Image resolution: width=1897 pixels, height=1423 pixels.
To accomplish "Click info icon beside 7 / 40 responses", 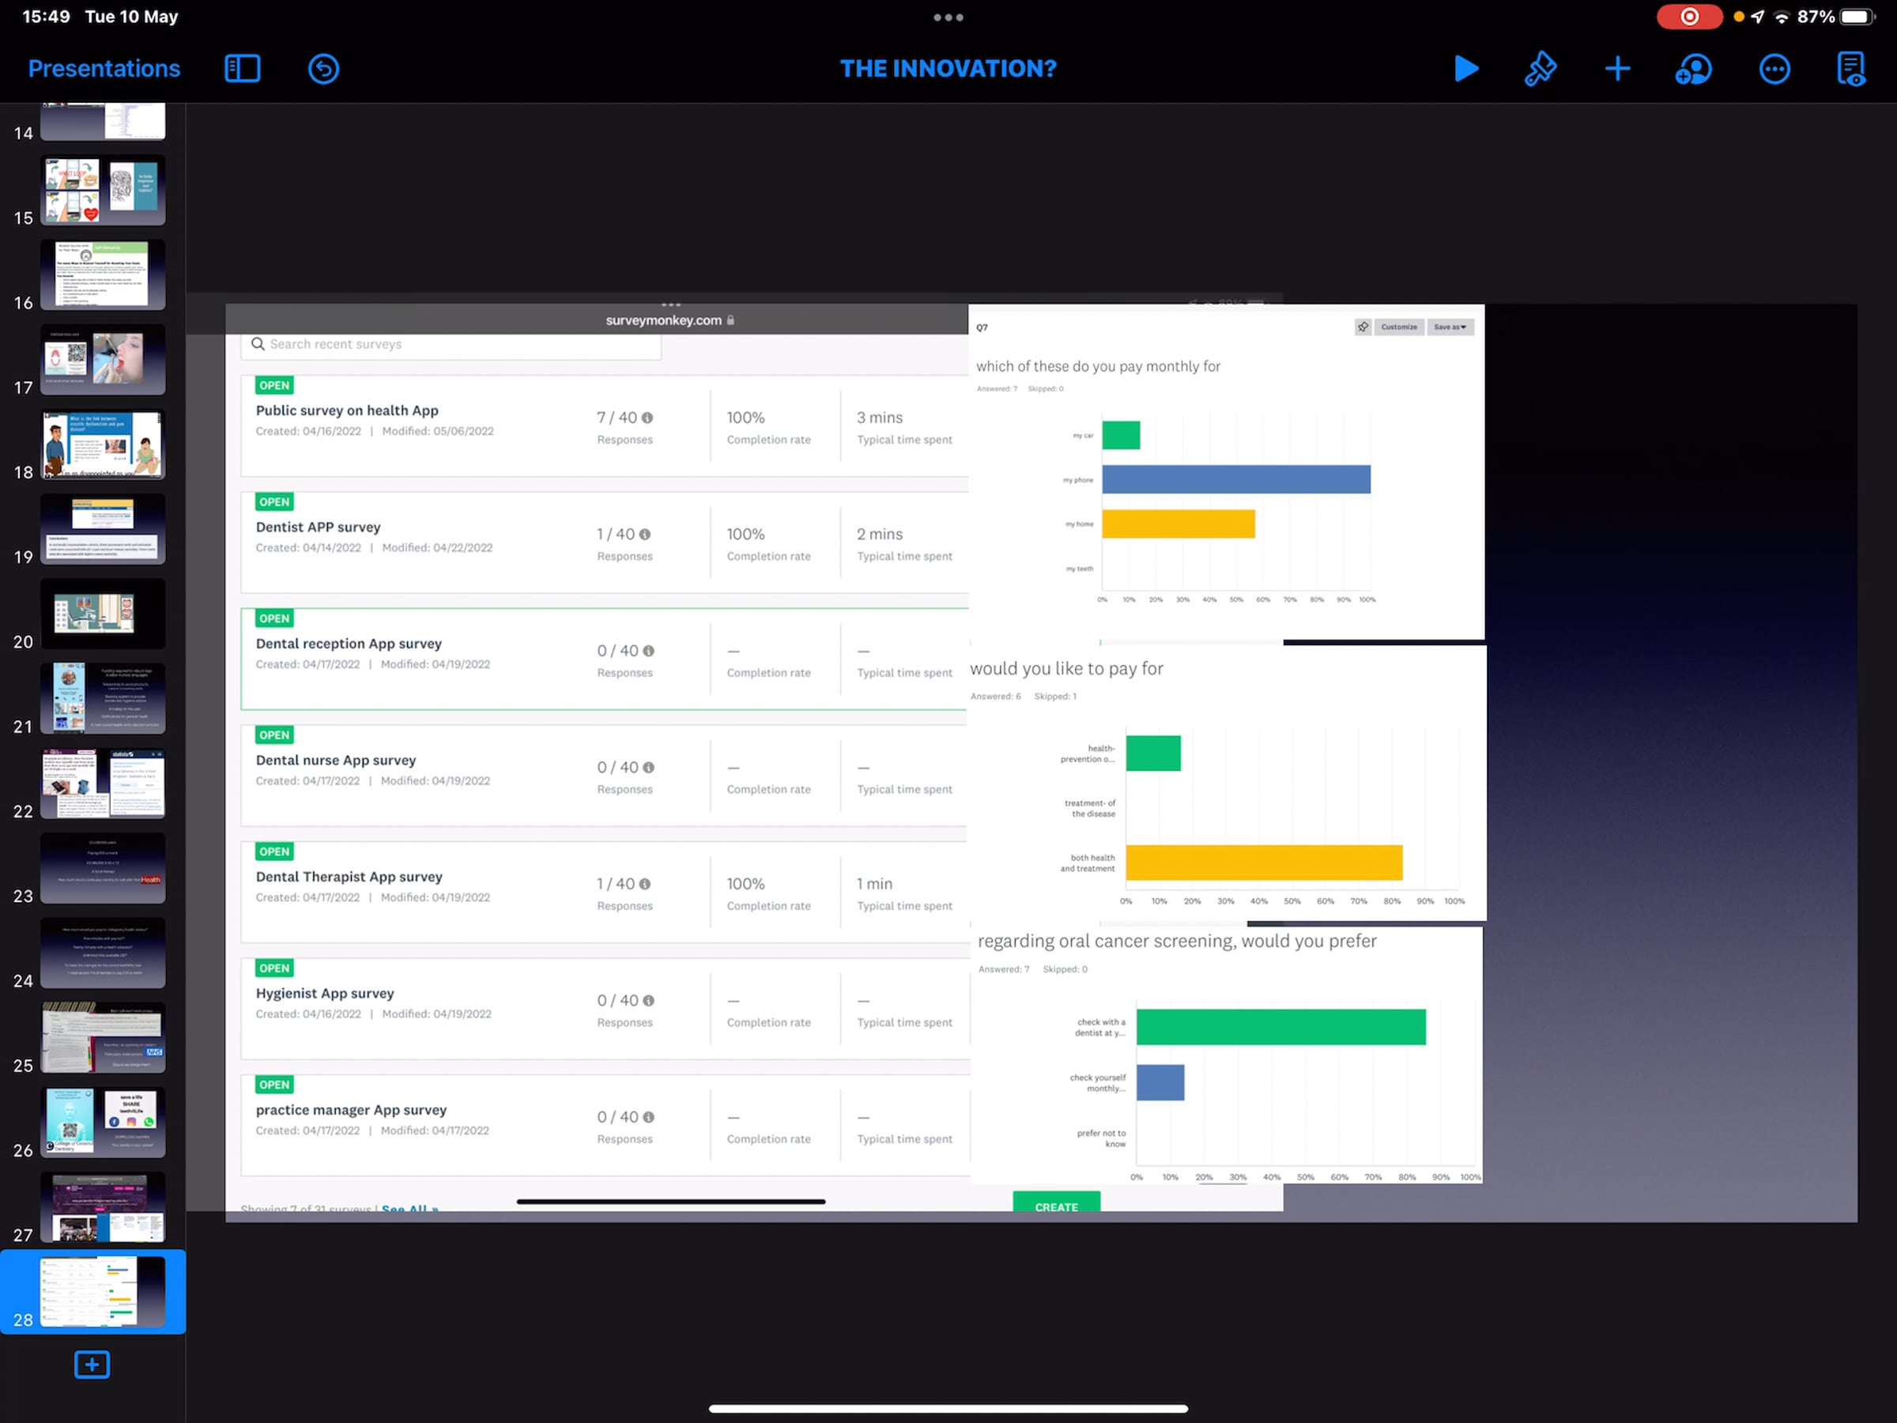I will 647,417.
